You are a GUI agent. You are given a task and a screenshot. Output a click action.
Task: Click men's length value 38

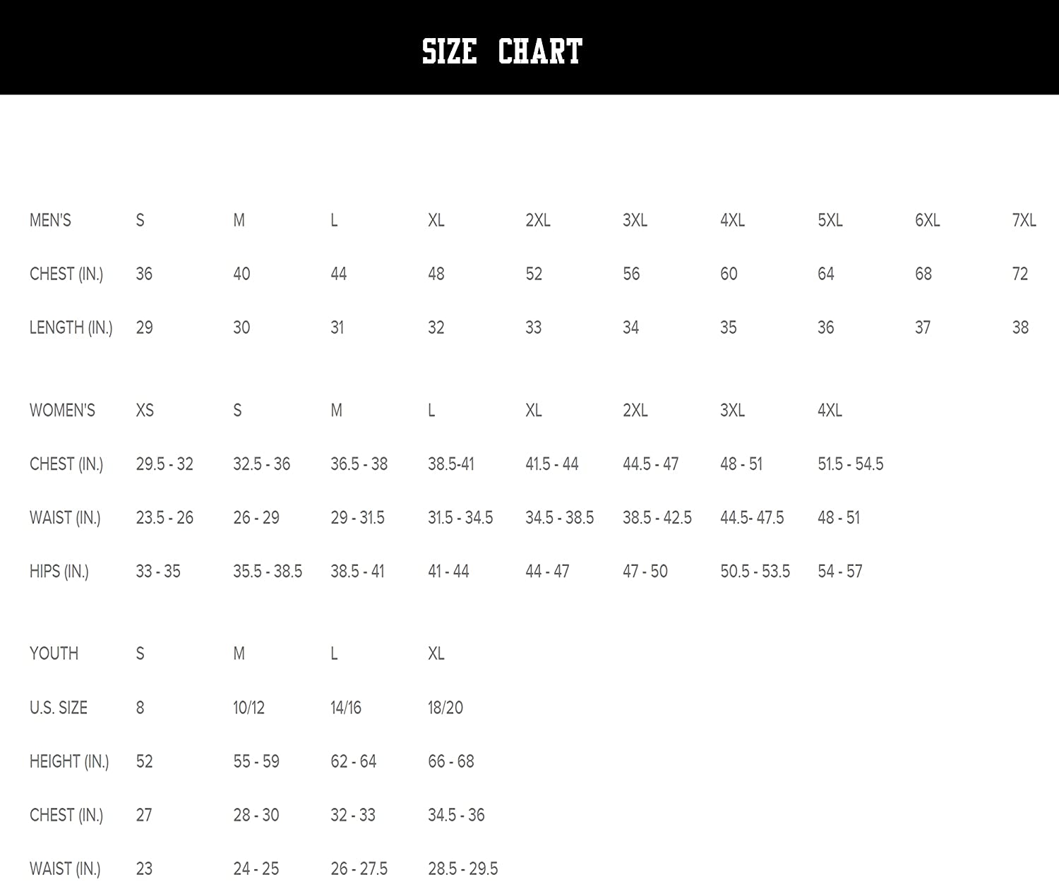(1020, 327)
